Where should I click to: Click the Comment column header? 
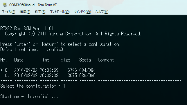coord(106,60)
